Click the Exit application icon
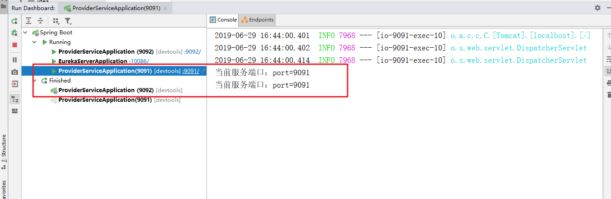This screenshot has width=611, height=199. click(15, 84)
